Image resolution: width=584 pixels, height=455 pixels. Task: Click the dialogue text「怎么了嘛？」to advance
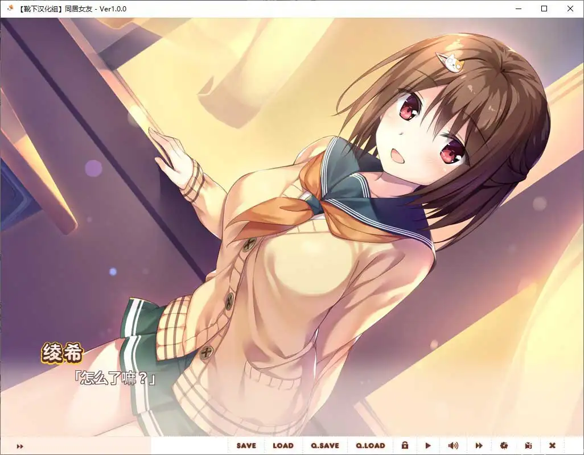[x=115, y=378]
